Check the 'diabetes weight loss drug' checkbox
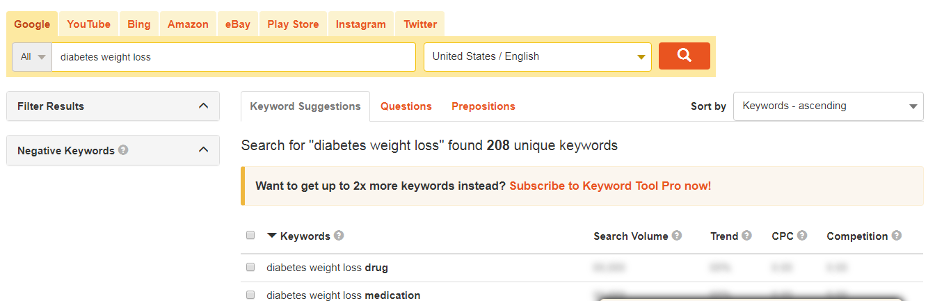Image resolution: width=928 pixels, height=301 pixels. click(250, 267)
